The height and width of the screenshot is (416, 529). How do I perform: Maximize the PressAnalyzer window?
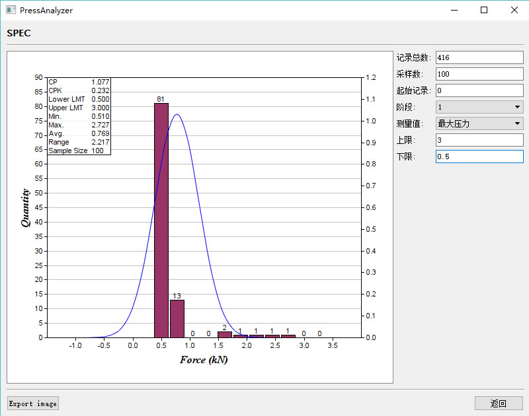click(x=484, y=10)
